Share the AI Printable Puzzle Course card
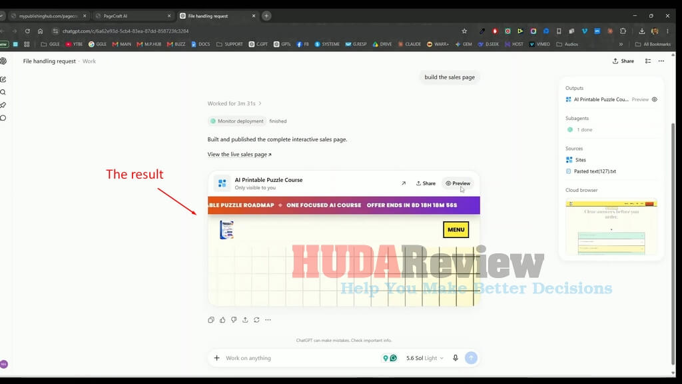This screenshot has width=682, height=384. pyautogui.click(x=426, y=183)
